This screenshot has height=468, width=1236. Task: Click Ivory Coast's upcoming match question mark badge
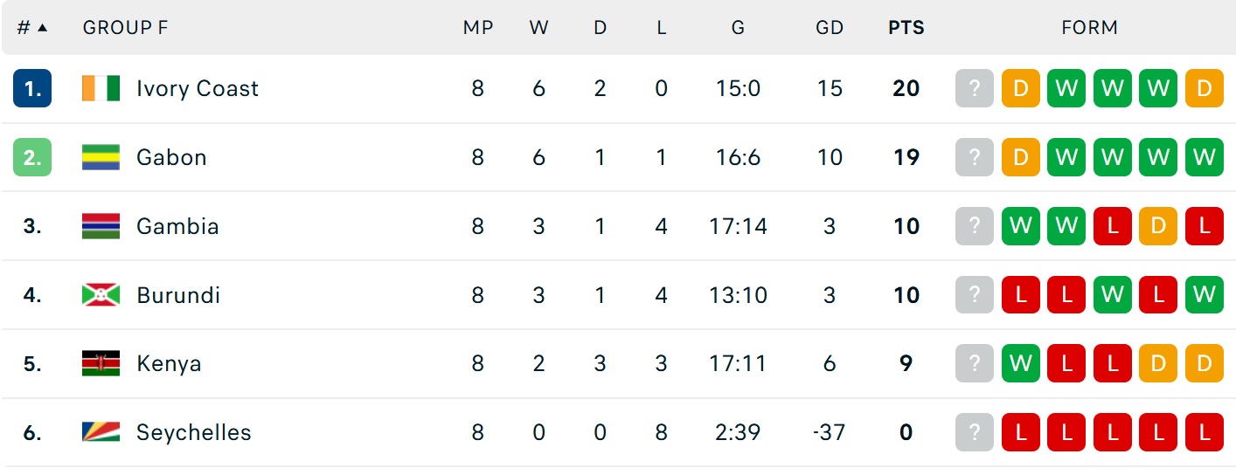point(975,88)
